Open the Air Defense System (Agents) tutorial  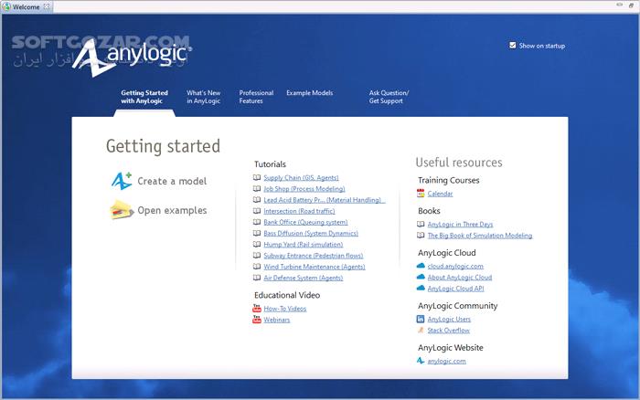(x=301, y=278)
